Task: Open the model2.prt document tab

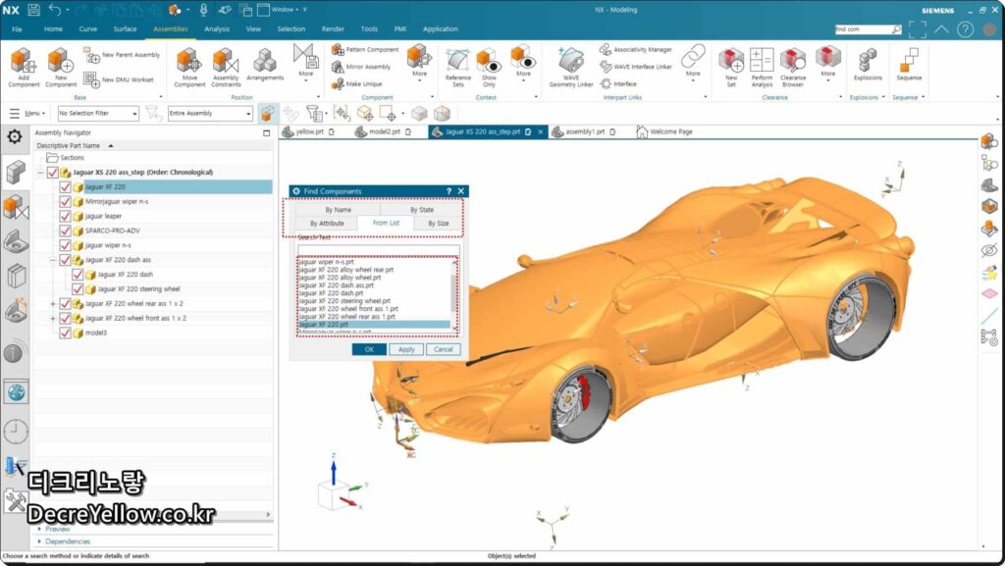Action: [384, 131]
